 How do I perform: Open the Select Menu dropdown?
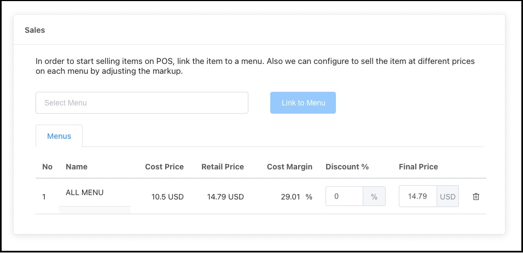pos(142,103)
